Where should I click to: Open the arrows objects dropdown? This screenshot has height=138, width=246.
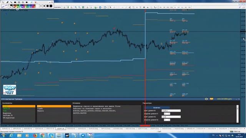coord(155,7)
